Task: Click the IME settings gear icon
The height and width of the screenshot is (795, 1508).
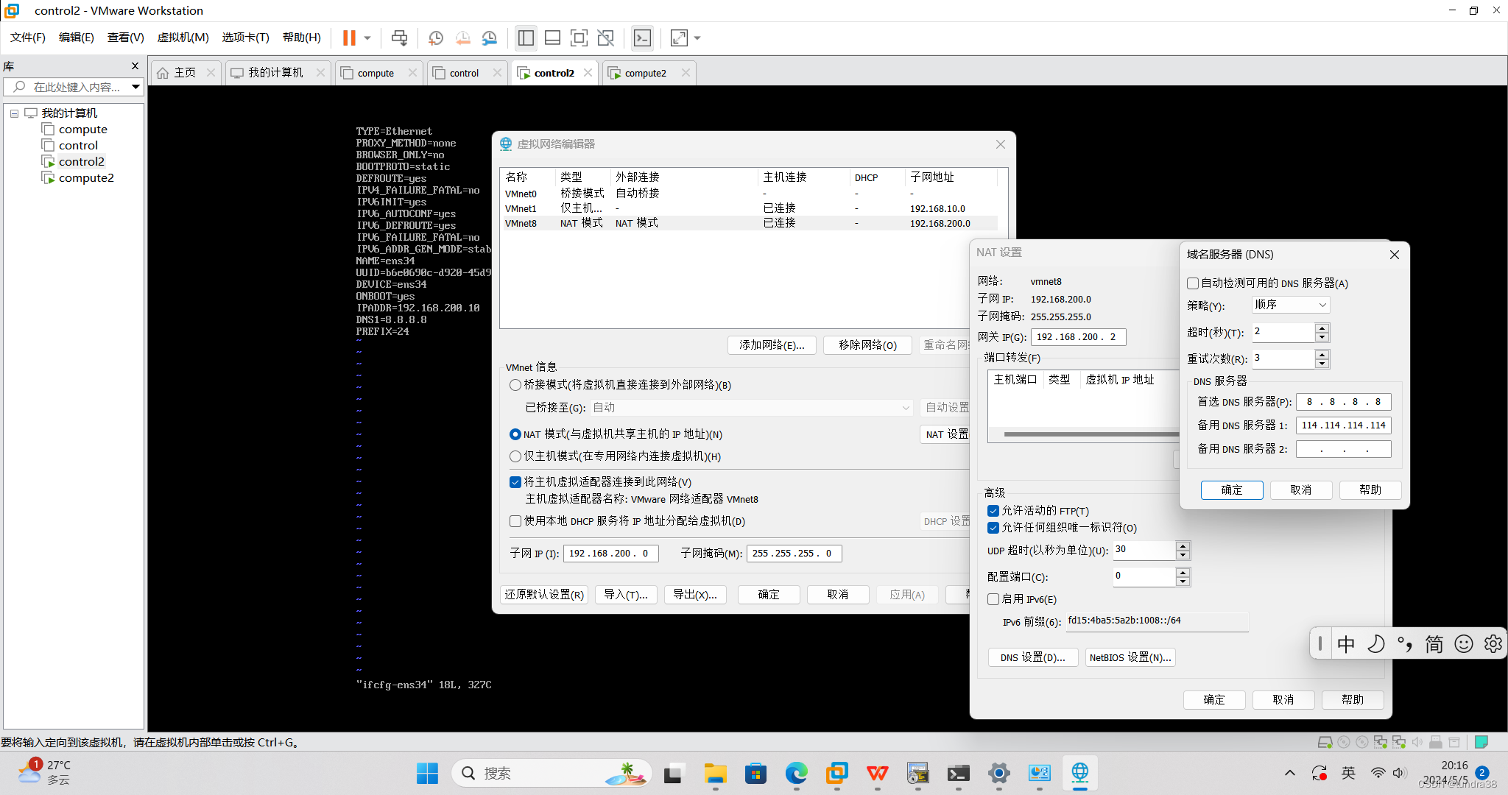Action: [x=1493, y=644]
